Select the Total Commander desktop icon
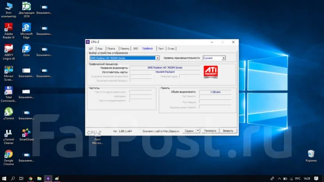The image size is (324, 182). [x=9, y=95]
